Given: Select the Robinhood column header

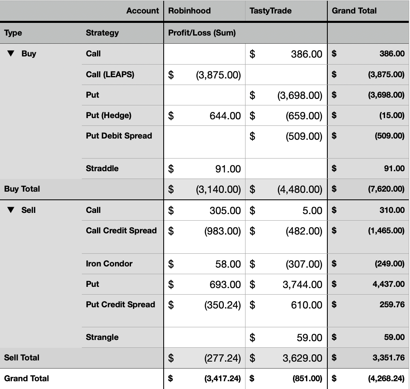Looking at the screenshot, I should pos(189,11).
